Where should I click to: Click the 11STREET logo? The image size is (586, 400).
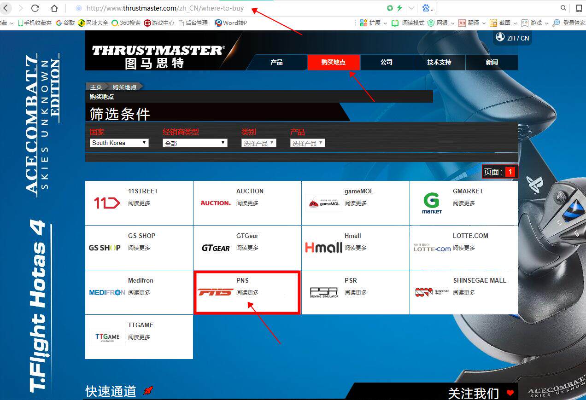click(107, 203)
